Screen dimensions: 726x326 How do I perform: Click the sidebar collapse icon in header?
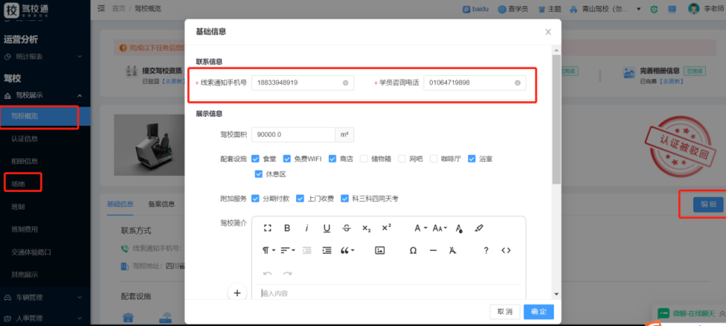coord(101,8)
